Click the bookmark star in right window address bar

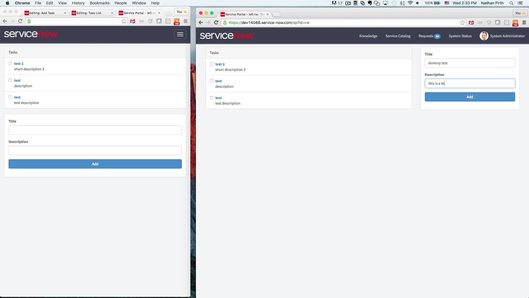(x=462, y=22)
